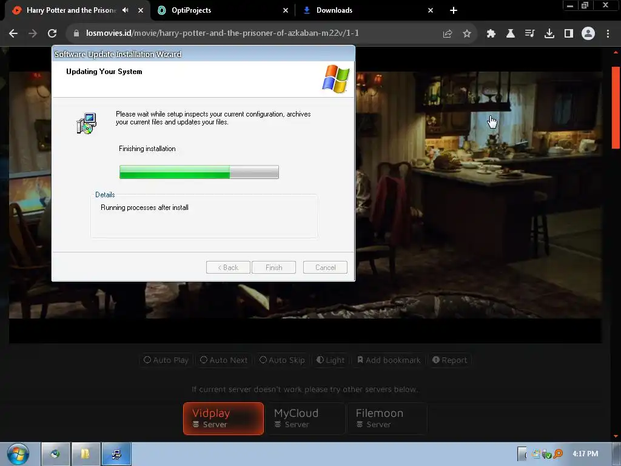The width and height of the screenshot is (621, 466).
Task: Click Add bookmark under the player
Action: coord(389,360)
